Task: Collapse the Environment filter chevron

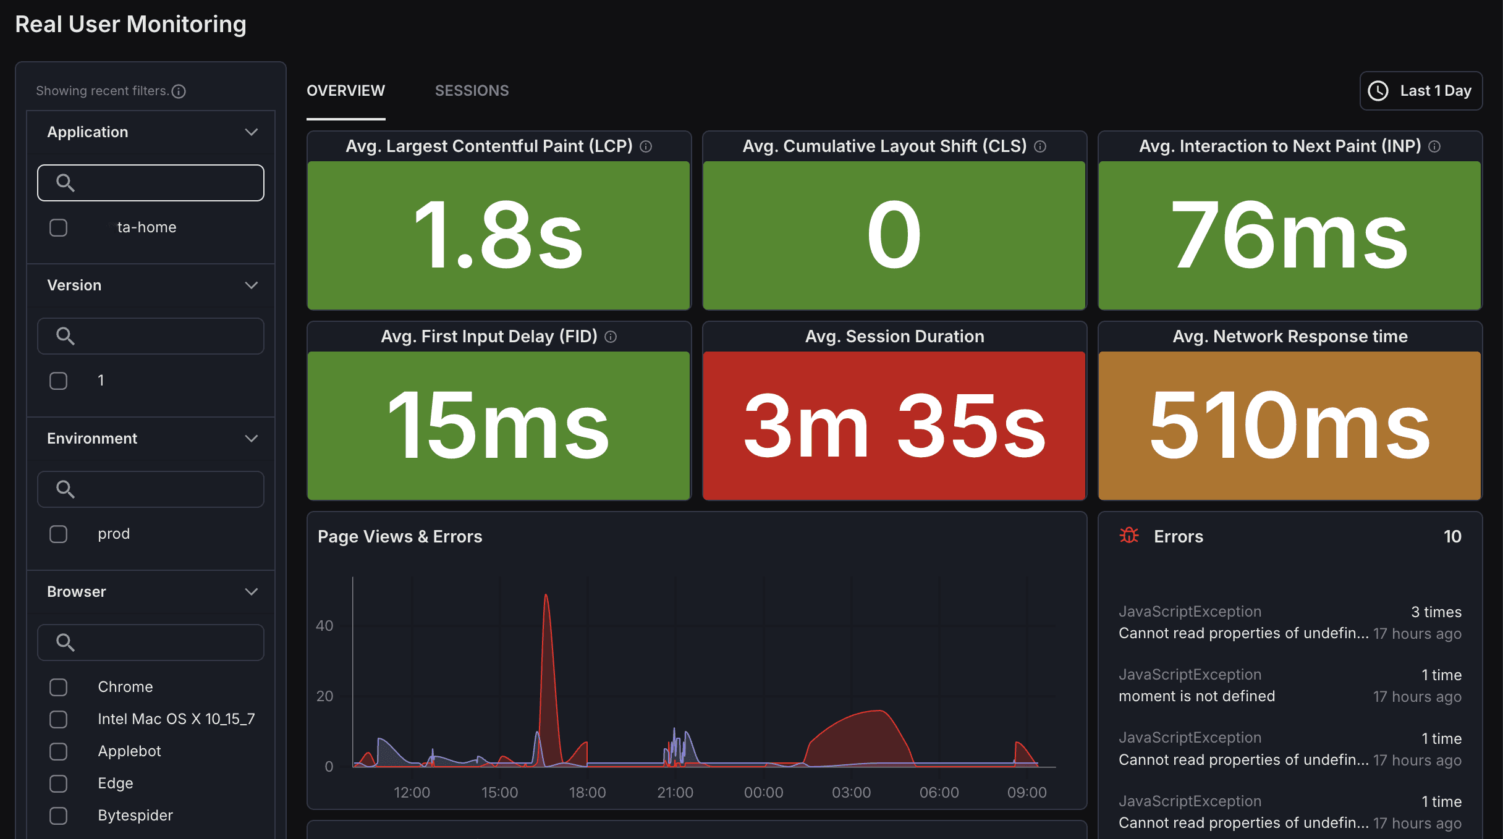Action: coord(251,439)
